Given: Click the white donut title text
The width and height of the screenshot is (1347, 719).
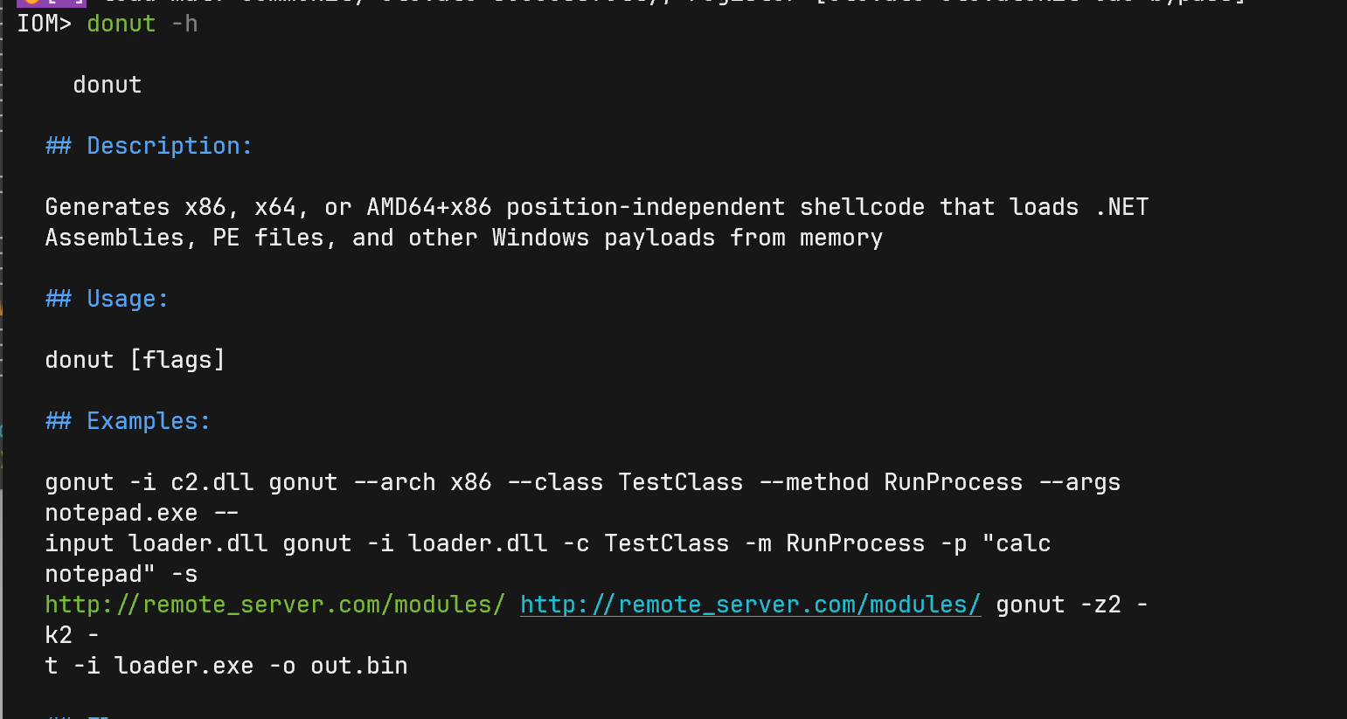Looking at the screenshot, I should (x=107, y=85).
